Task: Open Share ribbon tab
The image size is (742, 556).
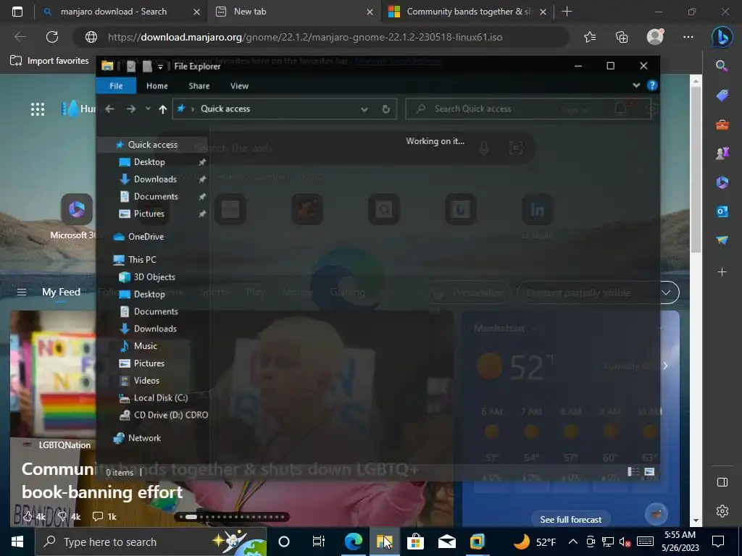Action: (199, 85)
